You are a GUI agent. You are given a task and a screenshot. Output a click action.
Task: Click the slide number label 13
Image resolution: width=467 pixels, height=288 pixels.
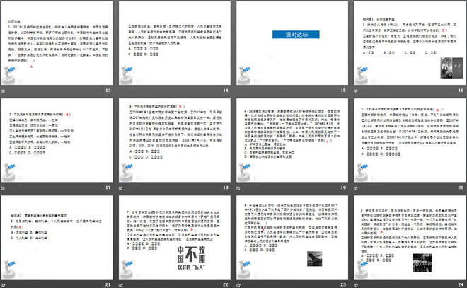(108, 91)
